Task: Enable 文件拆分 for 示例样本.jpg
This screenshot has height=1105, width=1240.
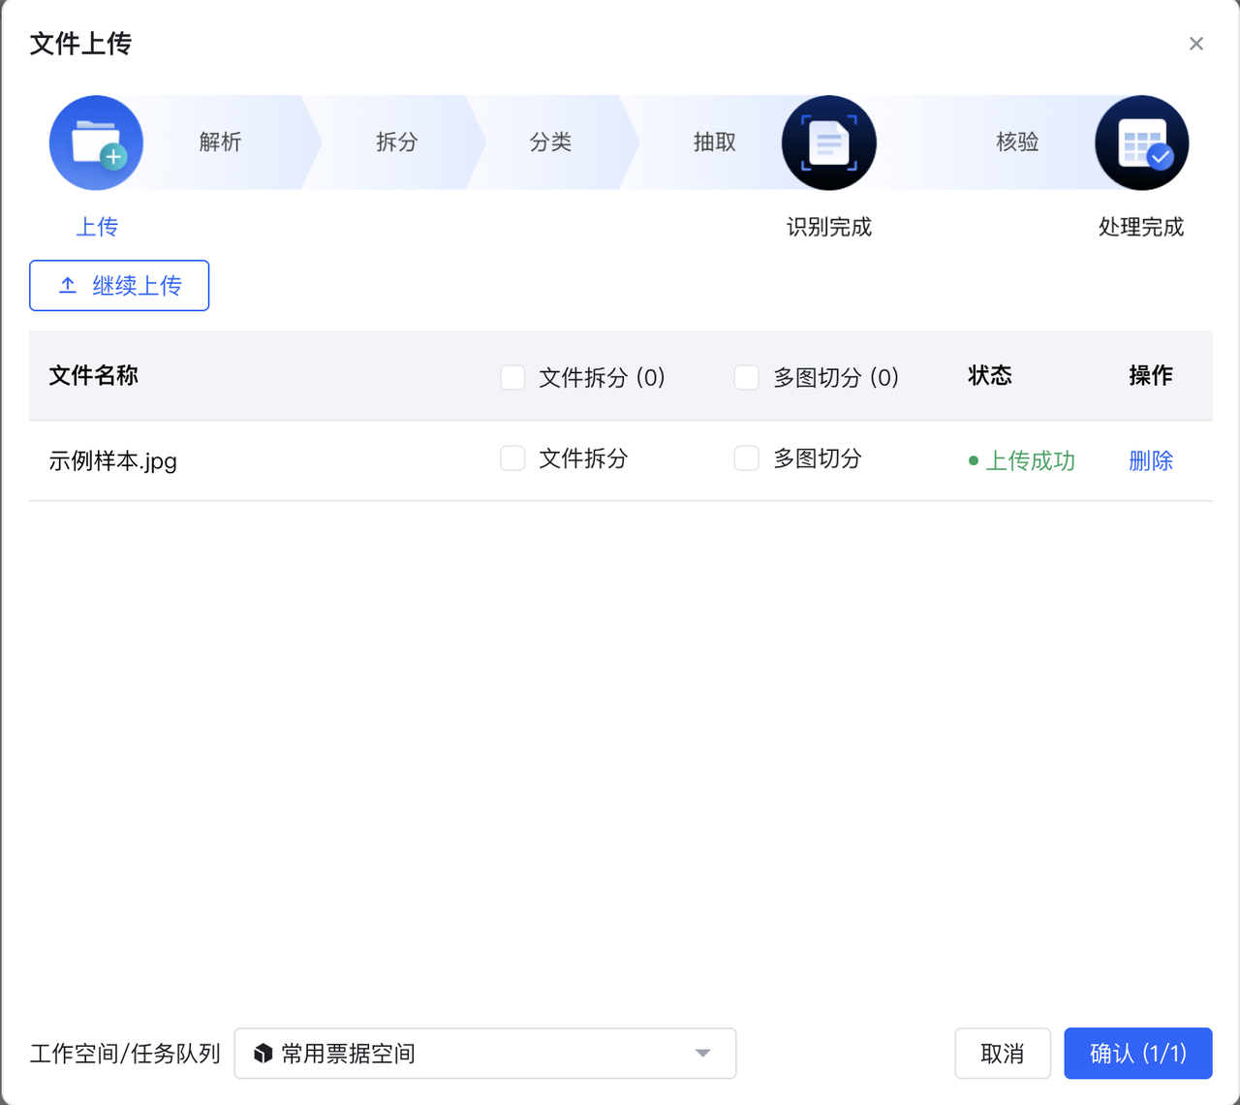Action: click(512, 458)
